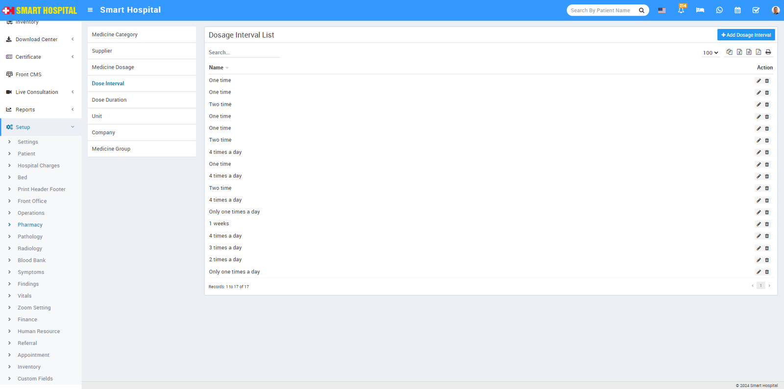This screenshot has width=784, height=389.
Task: Open the calendar icon in top bar
Action: [x=737, y=10]
